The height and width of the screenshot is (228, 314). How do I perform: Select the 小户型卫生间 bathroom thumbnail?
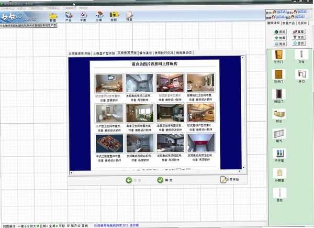[x=109, y=114]
